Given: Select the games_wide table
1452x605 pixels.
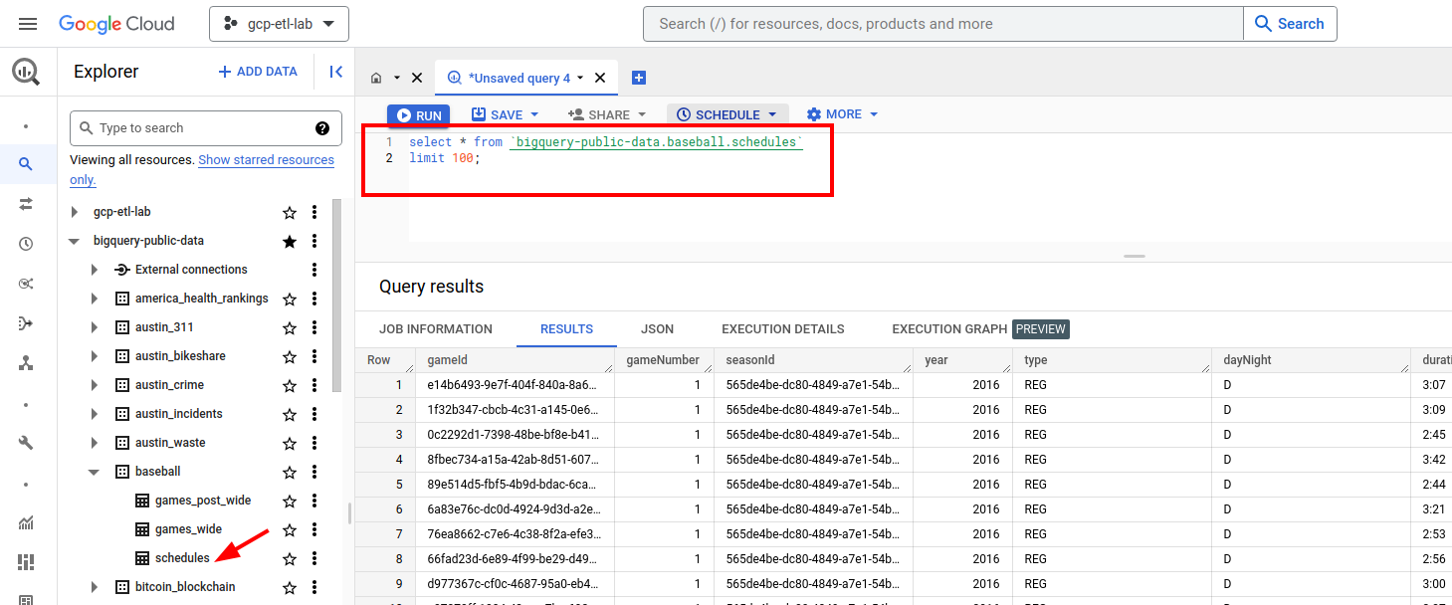Looking at the screenshot, I should point(188,529).
